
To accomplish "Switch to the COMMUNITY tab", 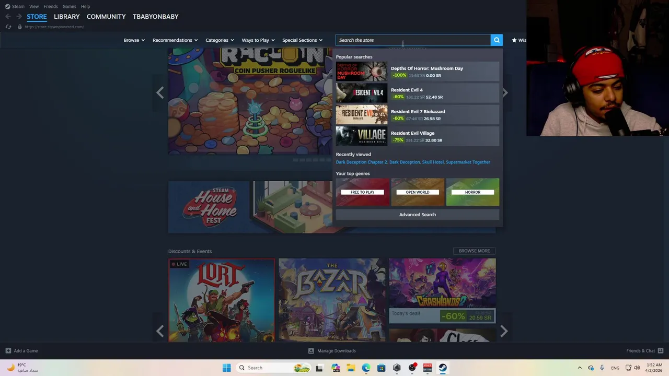I will click(x=106, y=17).
